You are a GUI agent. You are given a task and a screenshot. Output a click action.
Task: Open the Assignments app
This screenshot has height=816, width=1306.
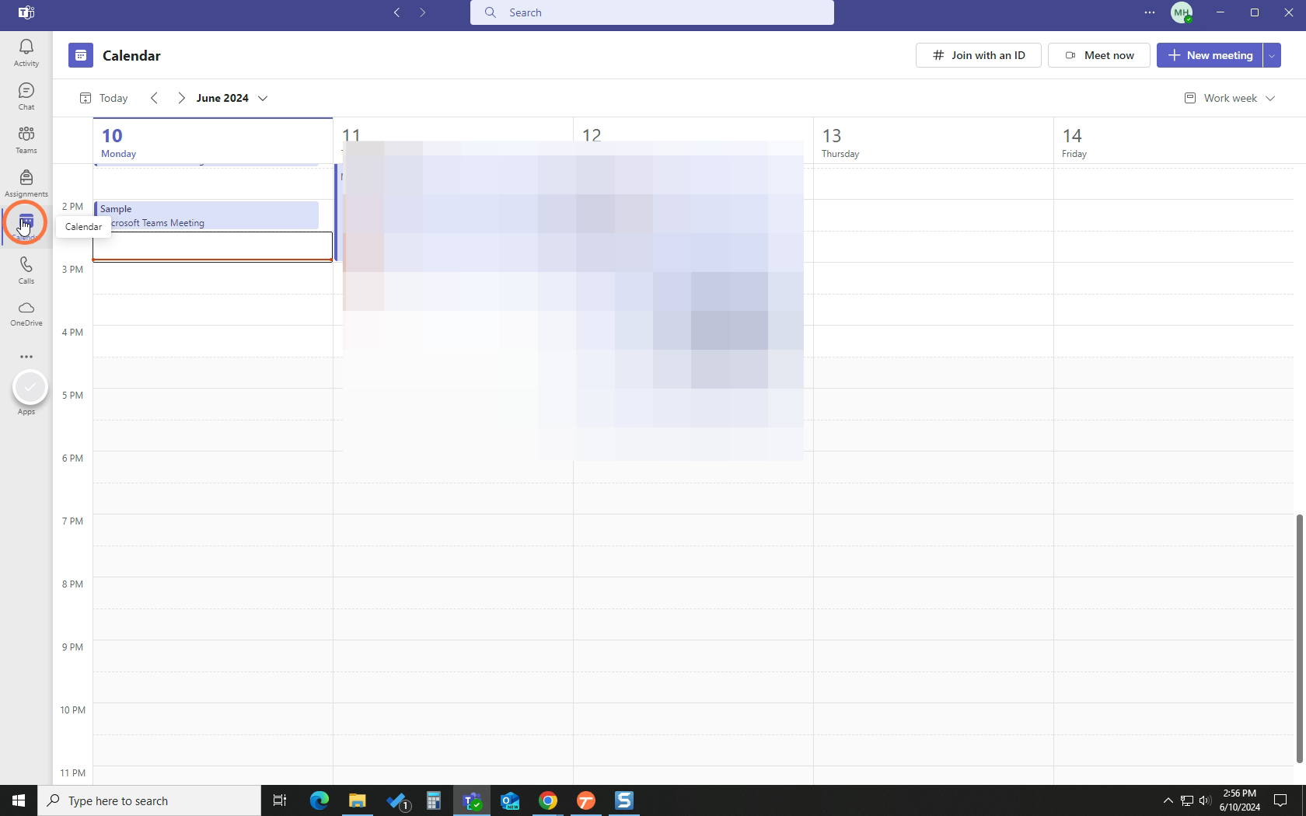26,183
